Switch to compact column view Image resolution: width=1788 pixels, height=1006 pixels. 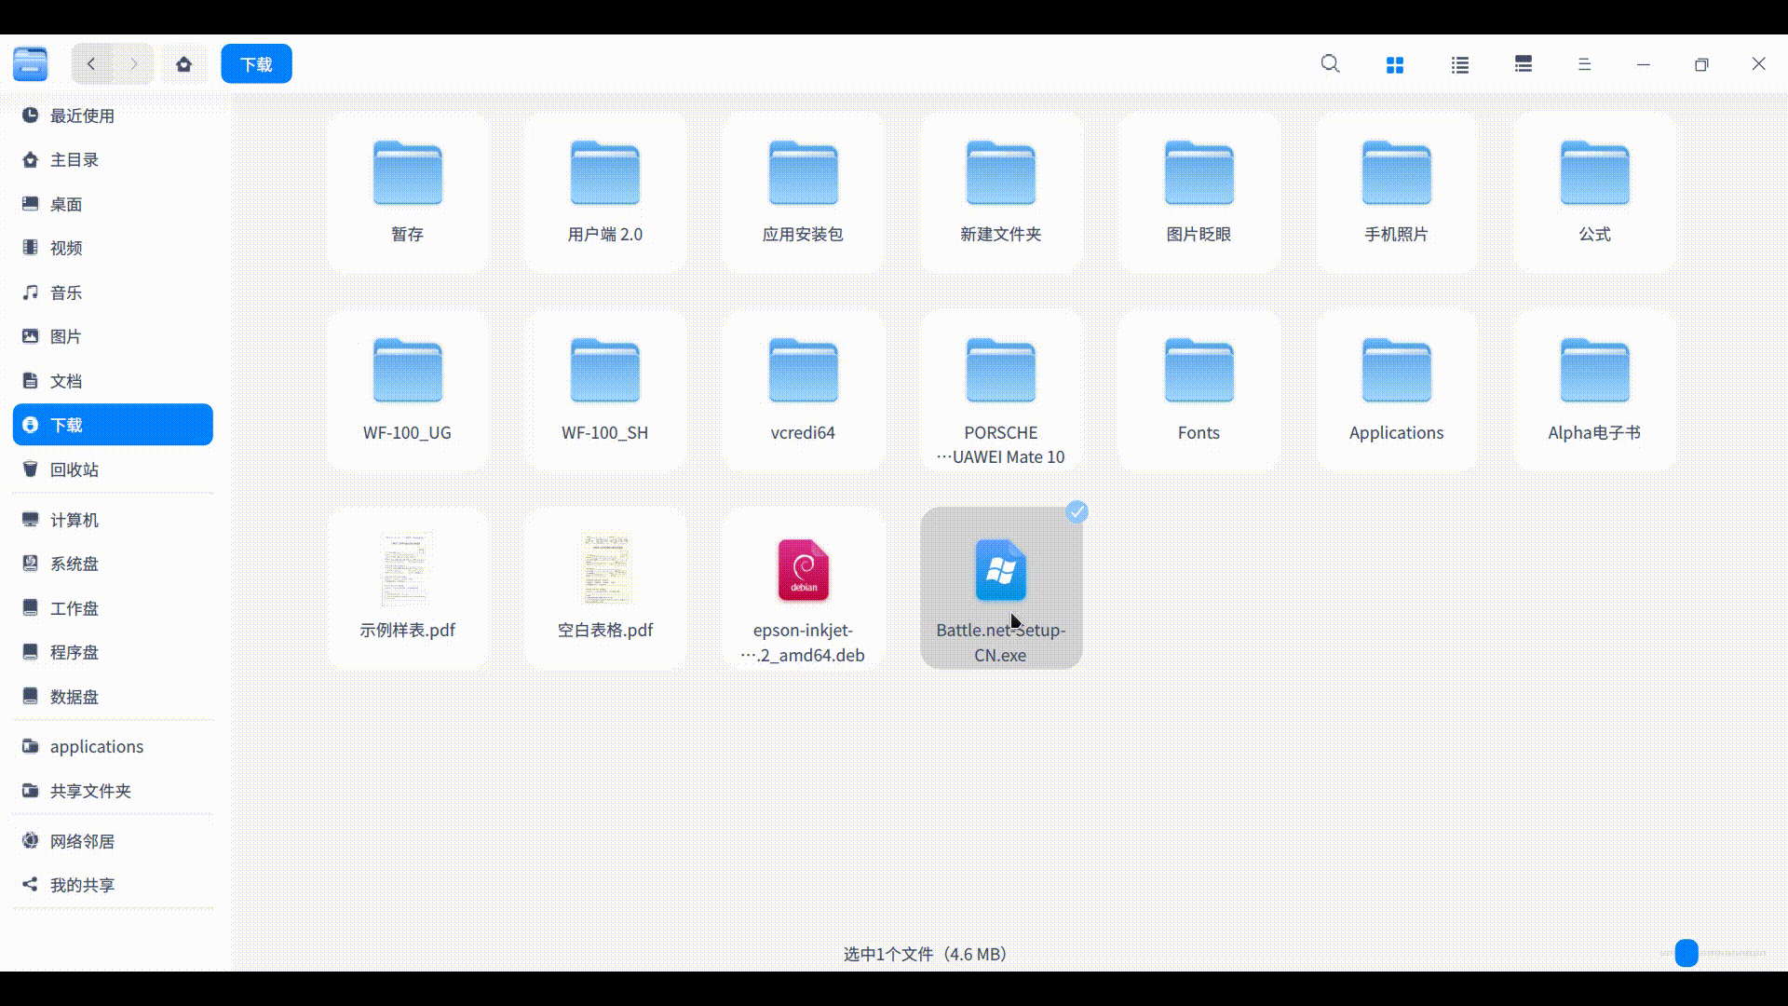(x=1523, y=64)
